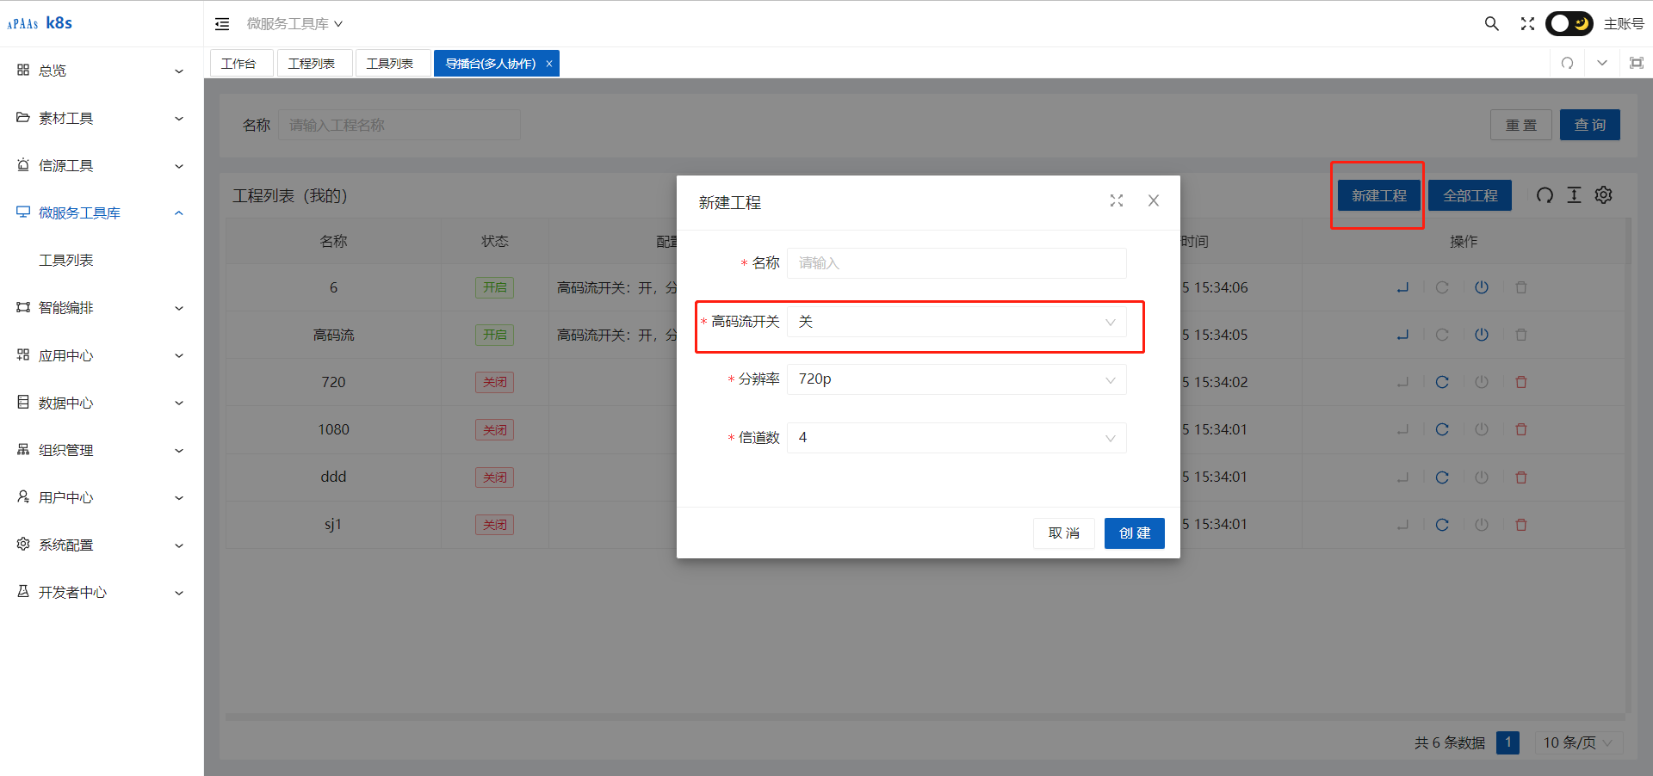Refresh the project list table
Image resolution: width=1653 pixels, height=776 pixels.
(x=1545, y=195)
